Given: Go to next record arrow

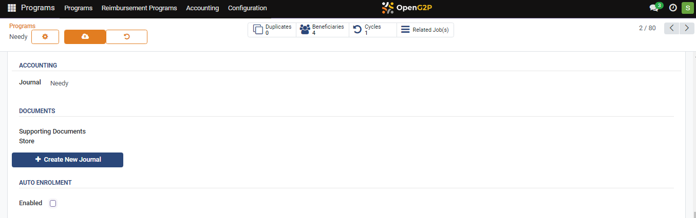Looking at the screenshot, I should coord(687,28).
